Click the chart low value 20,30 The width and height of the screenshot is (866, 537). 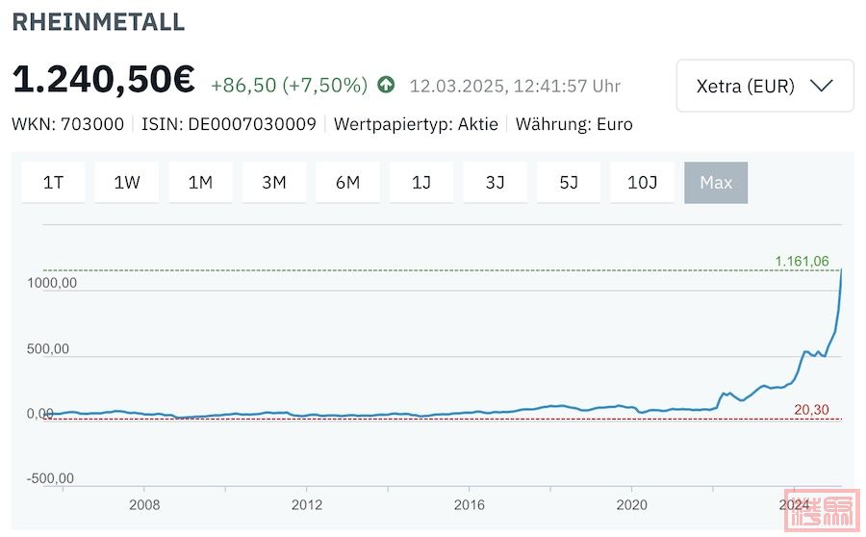point(811,410)
